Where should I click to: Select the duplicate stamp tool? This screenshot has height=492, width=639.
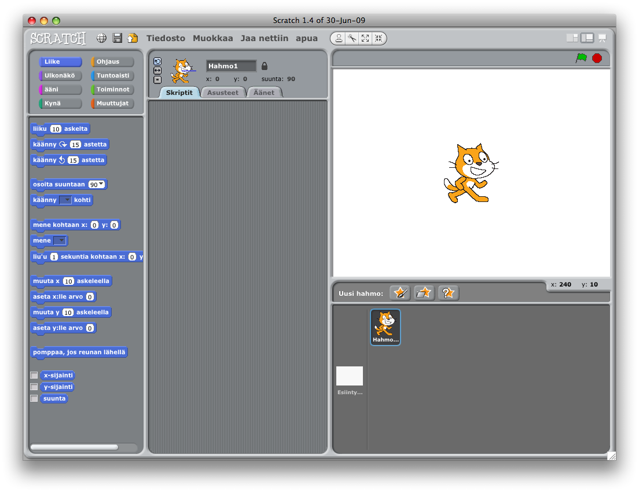[339, 38]
